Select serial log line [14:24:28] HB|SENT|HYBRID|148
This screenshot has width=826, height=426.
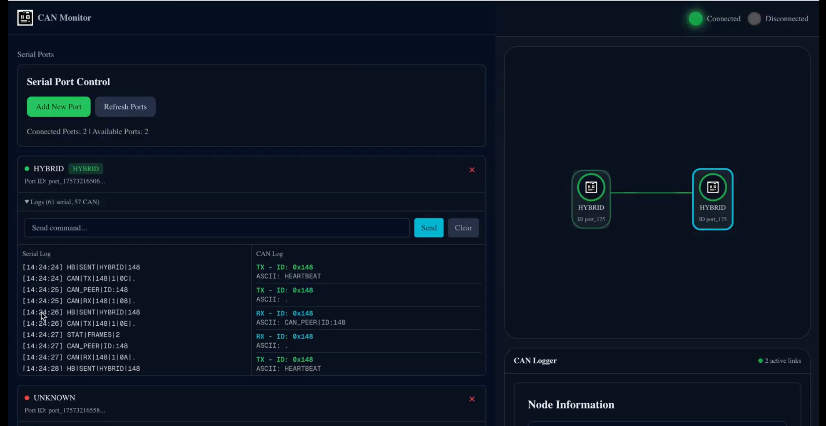tap(81, 368)
